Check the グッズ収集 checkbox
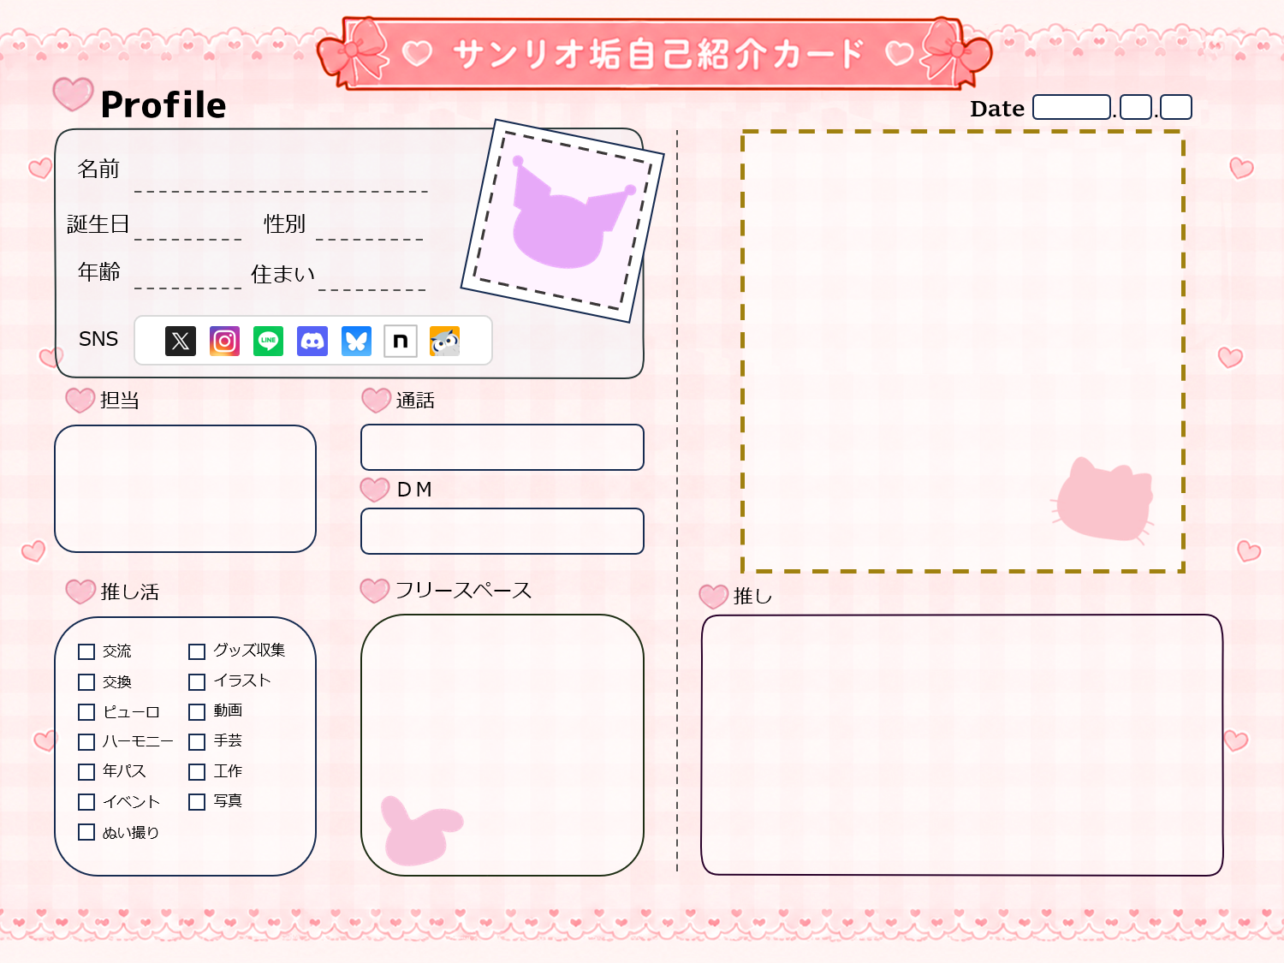Viewport: 1284px width, 963px height. pyautogui.click(x=197, y=652)
